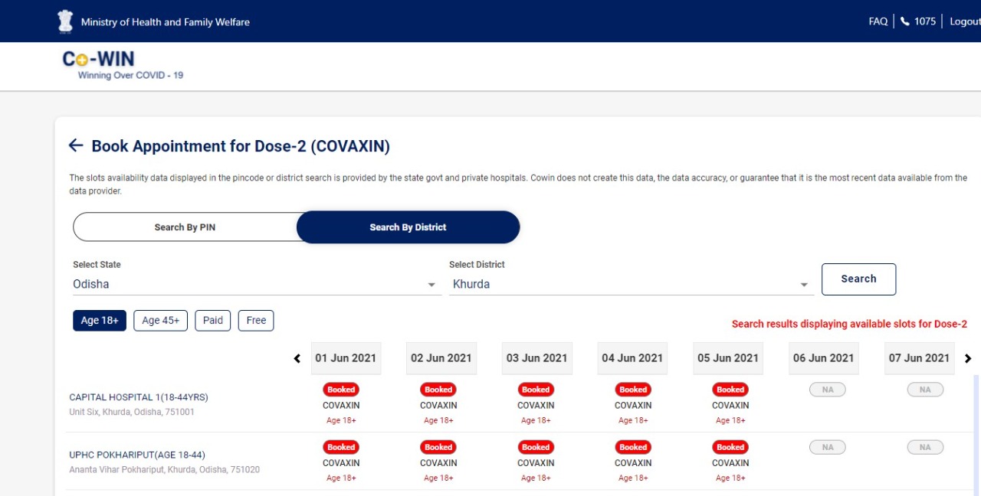The image size is (981, 496).
Task: Expand the Select District dropdown
Action: click(x=630, y=284)
